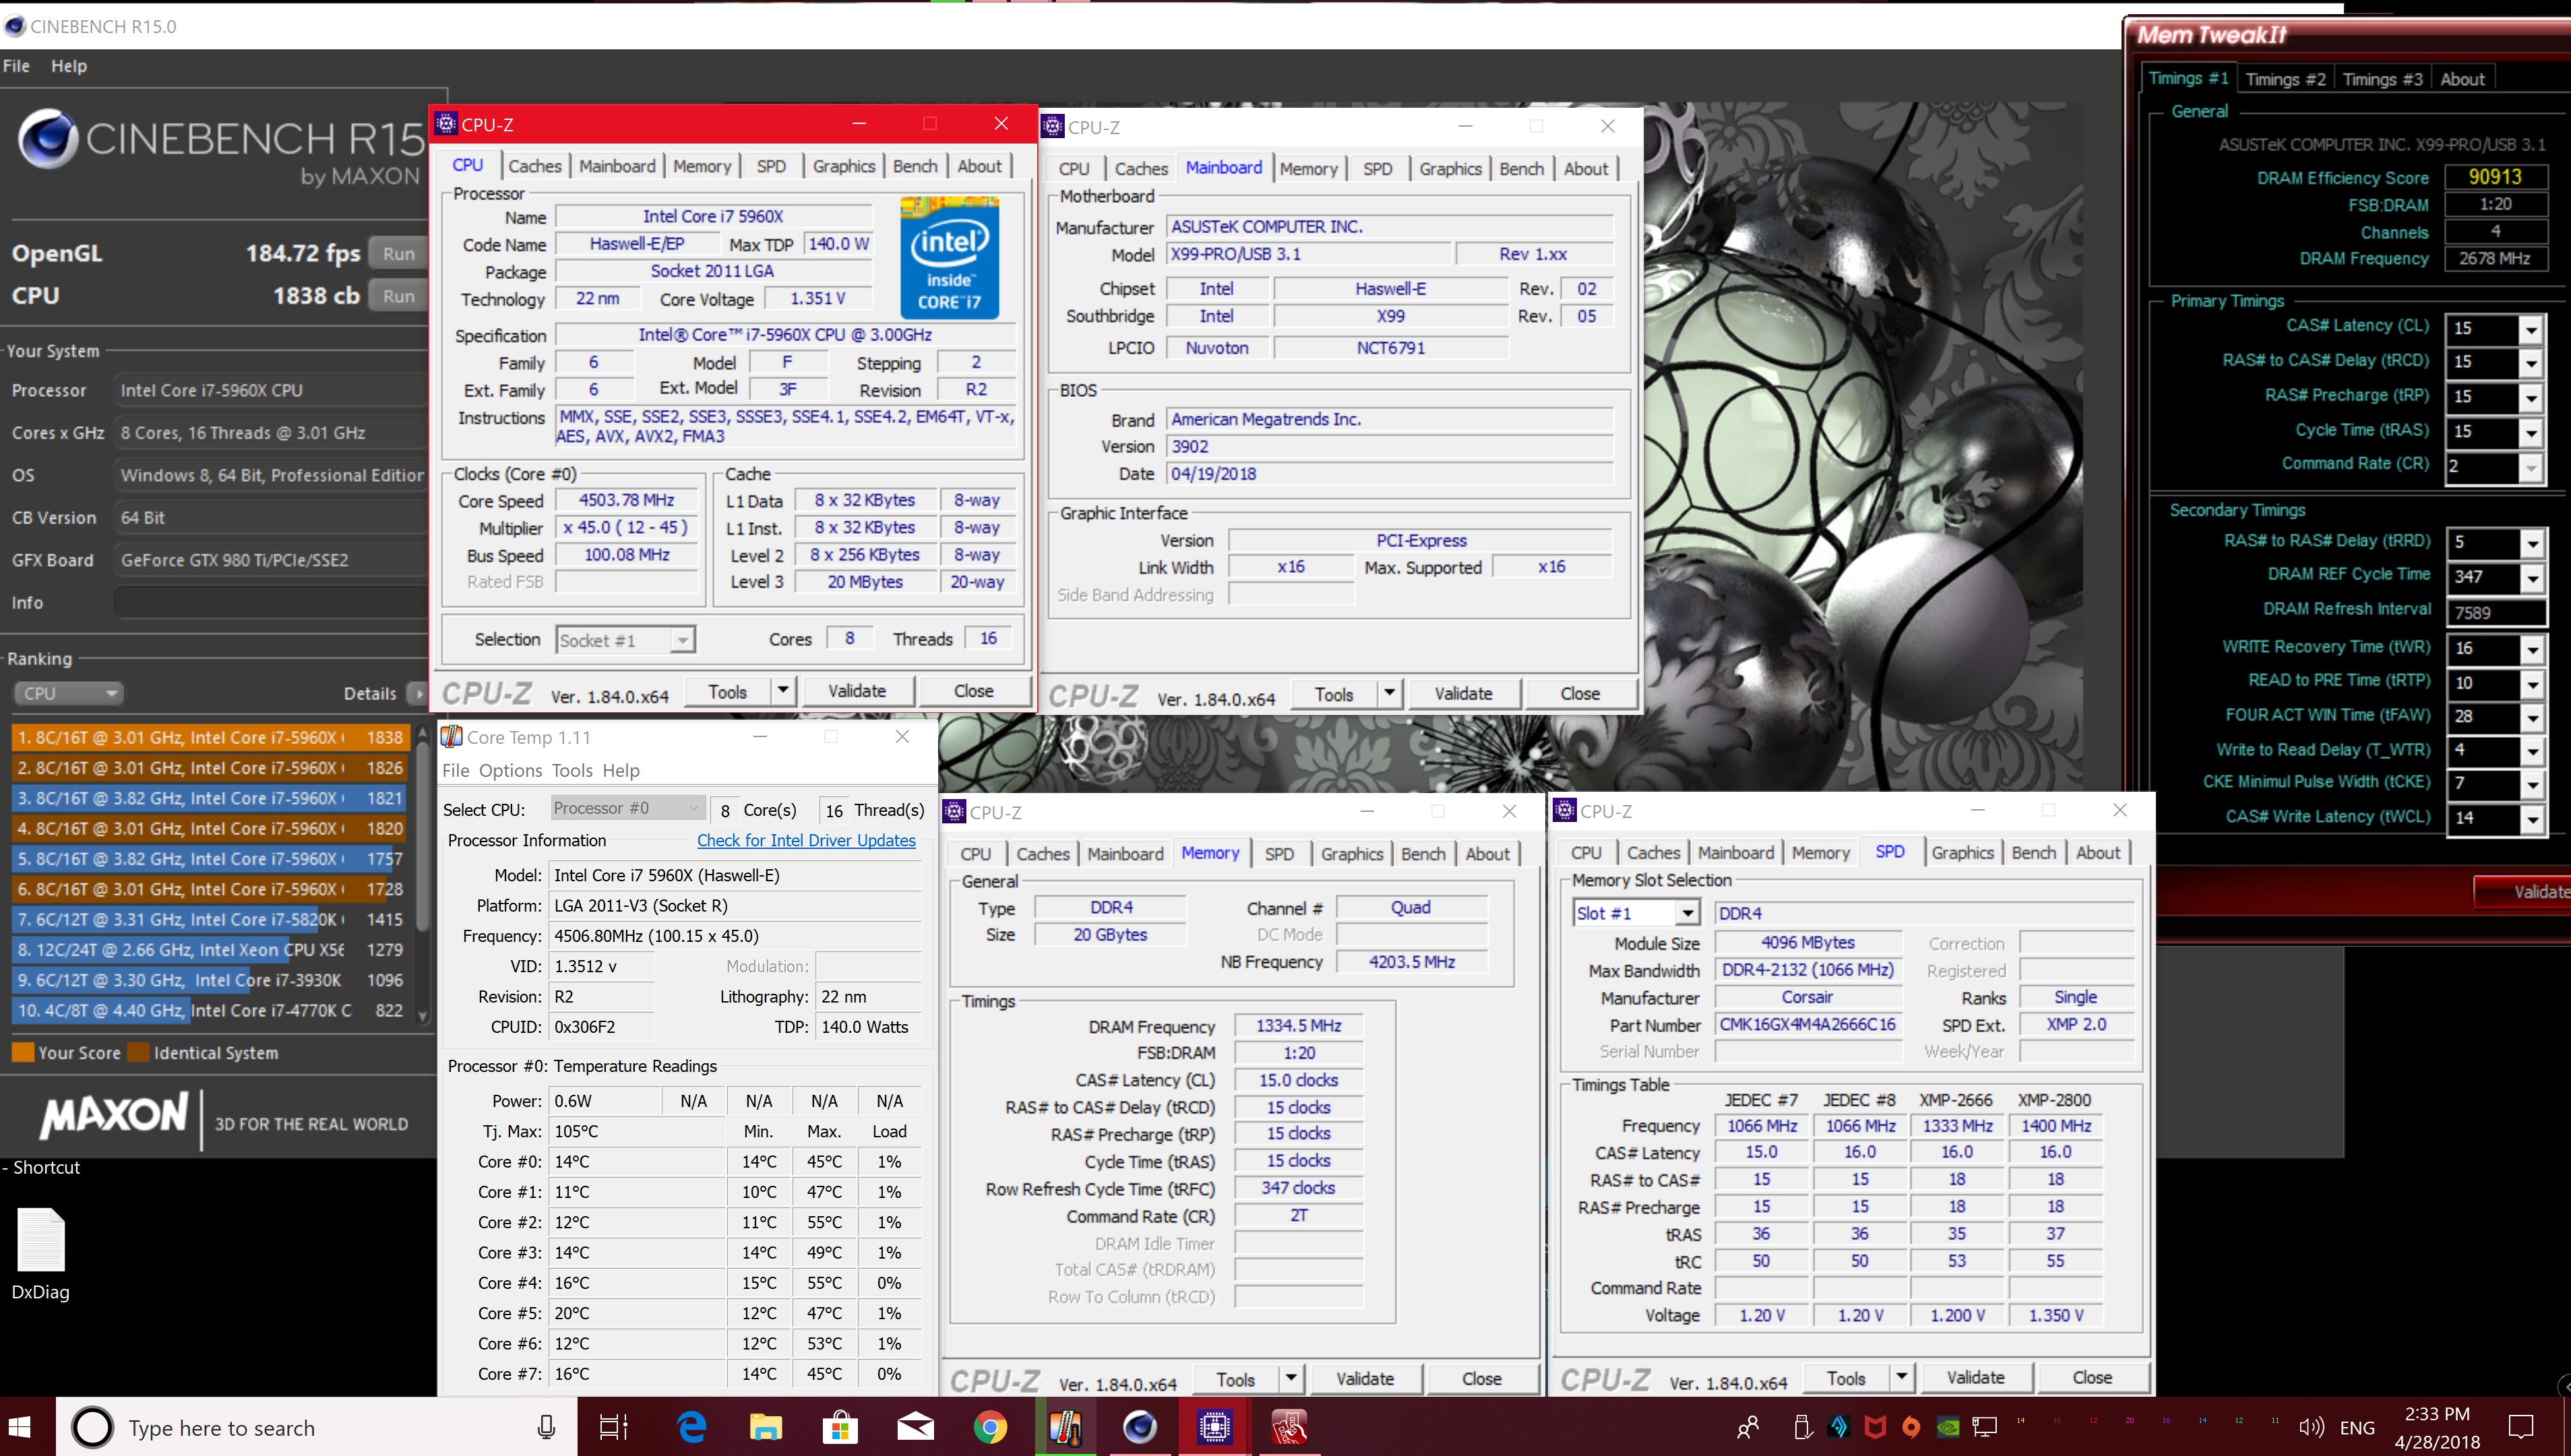Open DRAM REF Cycle Time dropdown
The width and height of the screenshot is (2571, 1456).
pos(2531,578)
